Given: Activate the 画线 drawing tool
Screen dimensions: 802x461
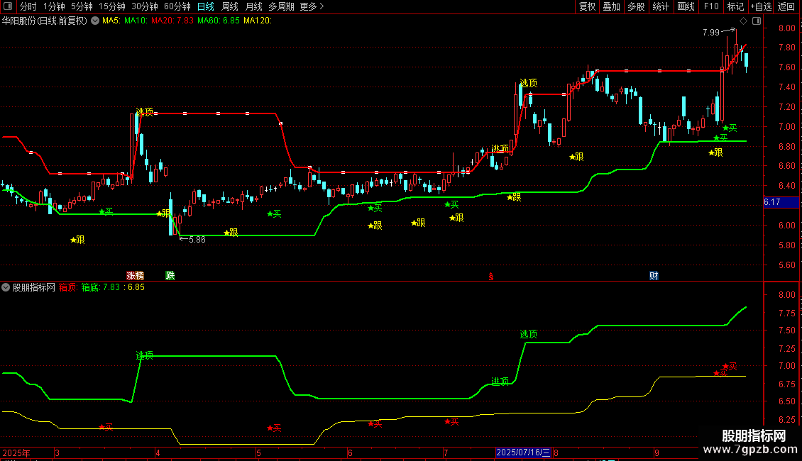Looking at the screenshot, I should (686, 6).
